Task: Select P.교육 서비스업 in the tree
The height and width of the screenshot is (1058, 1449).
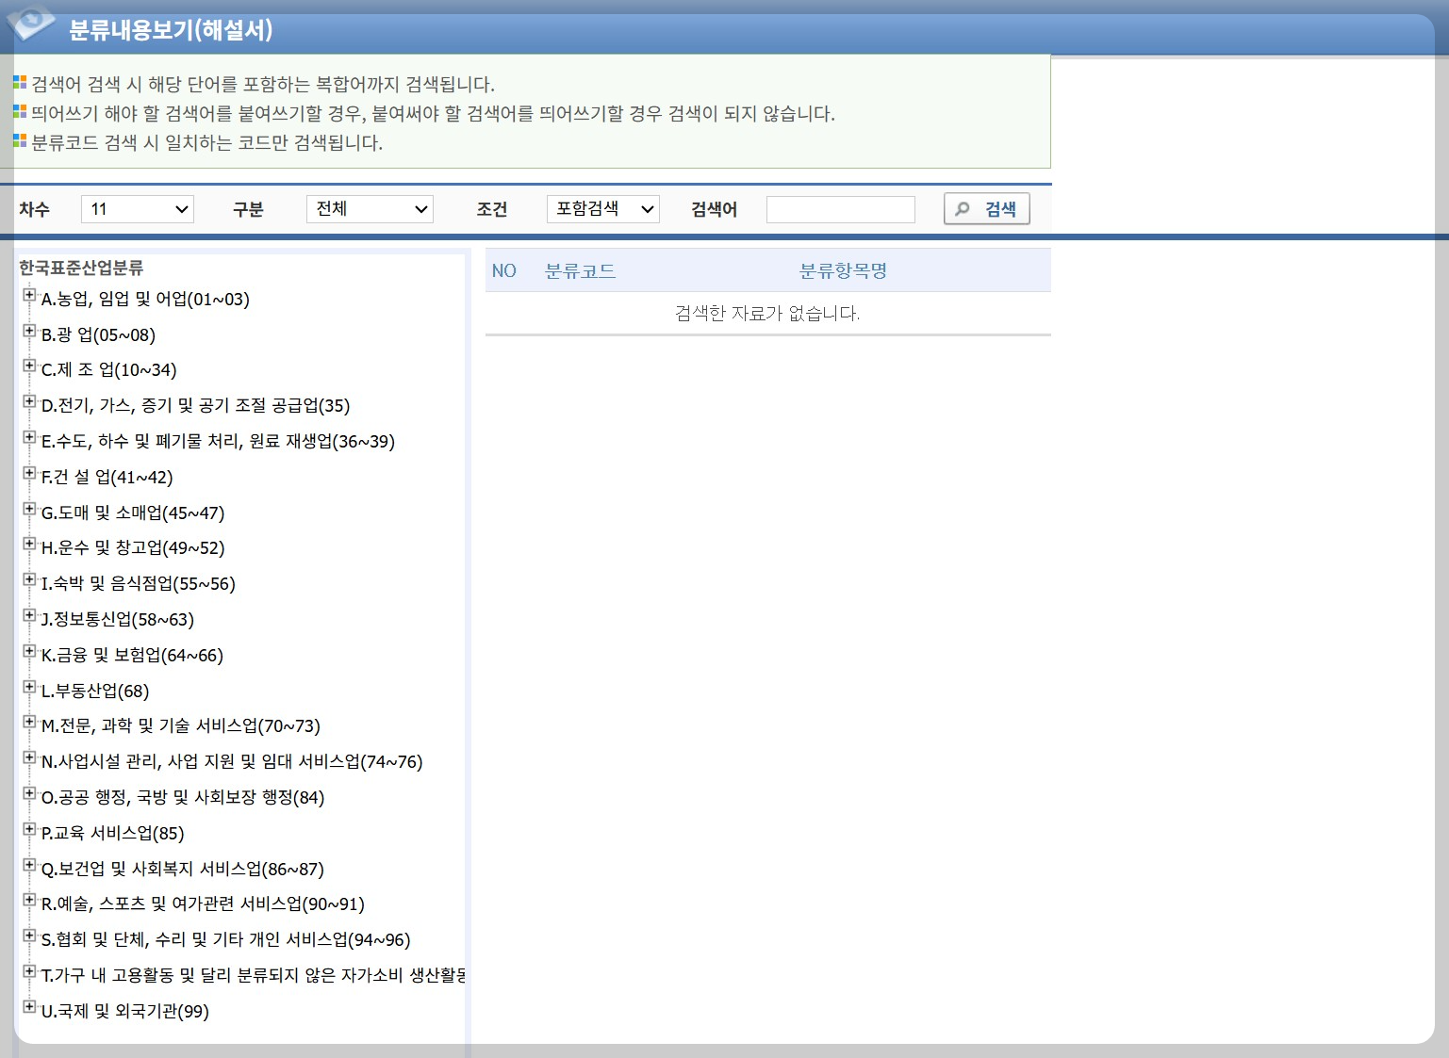Action: tap(111, 833)
